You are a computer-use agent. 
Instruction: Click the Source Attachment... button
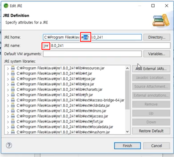[x=151, y=86]
